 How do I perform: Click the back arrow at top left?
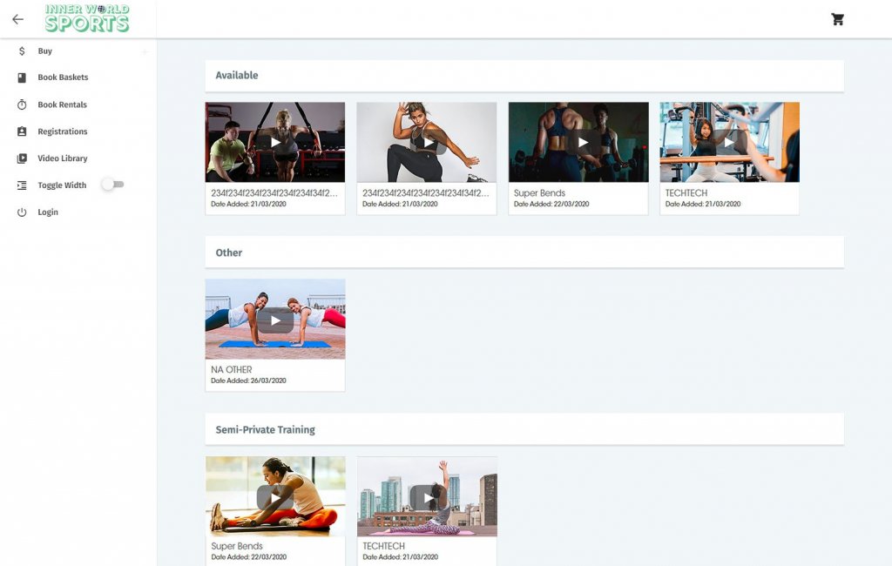click(17, 18)
